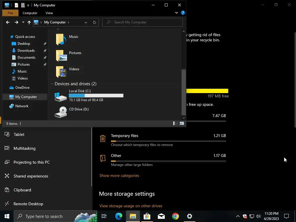Select Local Disk (C:) drive
This screenshot has width=296, height=222.
click(89, 95)
